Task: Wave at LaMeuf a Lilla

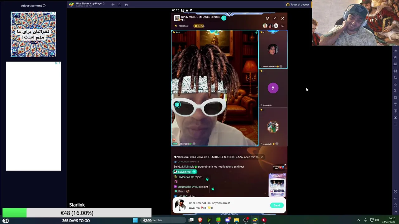Action: (x=207, y=179)
